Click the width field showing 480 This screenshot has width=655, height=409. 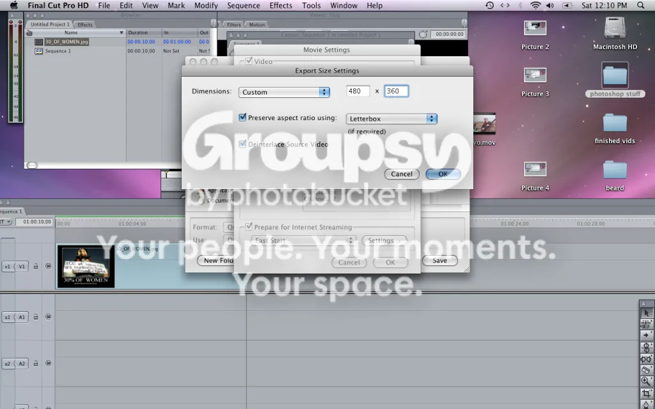pyautogui.click(x=358, y=91)
